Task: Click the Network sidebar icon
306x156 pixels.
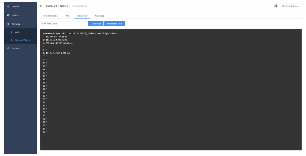Action: coord(8,24)
